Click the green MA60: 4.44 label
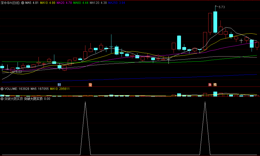The width and height of the screenshot is (260, 156). point(81,3)
